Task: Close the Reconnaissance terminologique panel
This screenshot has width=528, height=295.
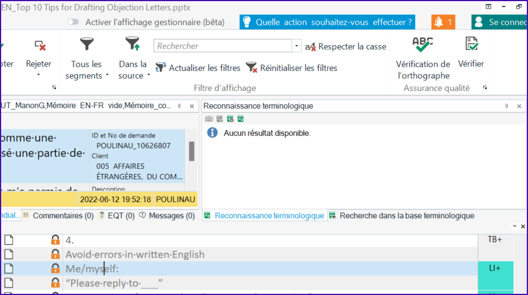Action: point(519,106)
